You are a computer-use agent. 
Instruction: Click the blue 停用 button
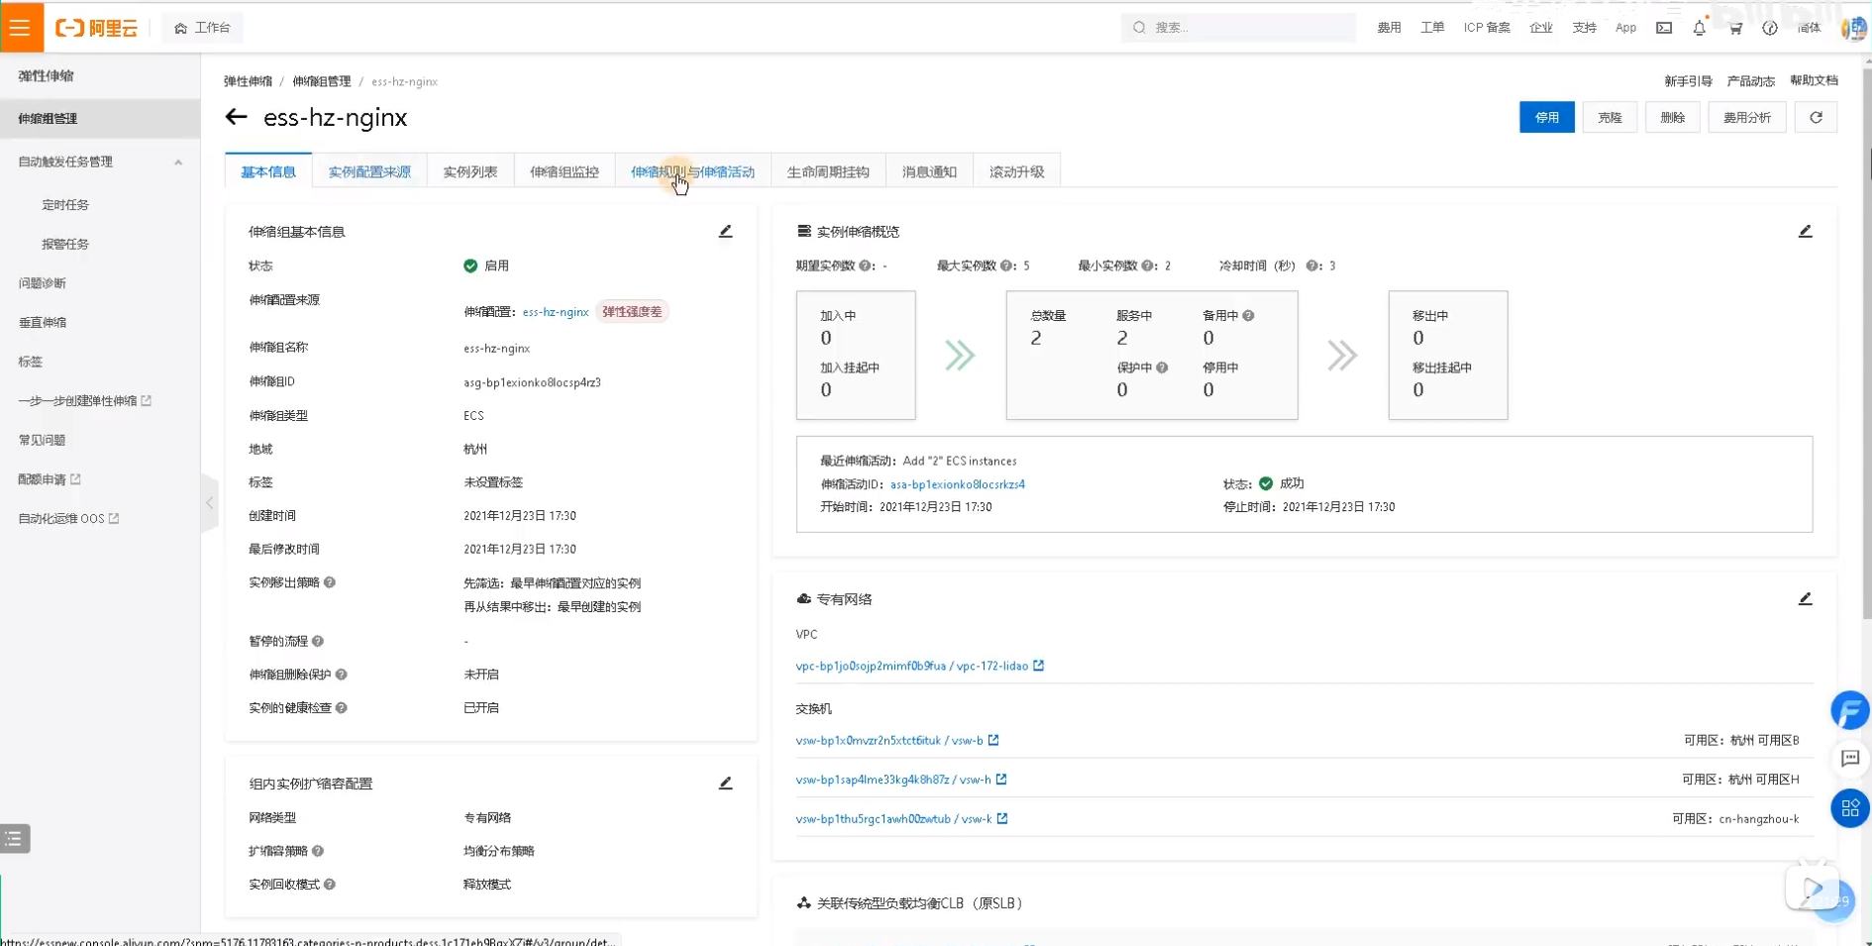(x=1546, y=118)
